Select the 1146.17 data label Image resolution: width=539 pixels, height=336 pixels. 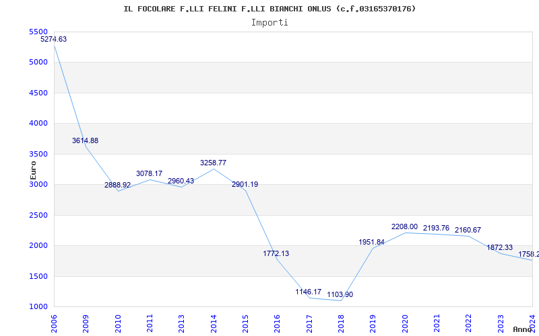click(x=309, y=292)
